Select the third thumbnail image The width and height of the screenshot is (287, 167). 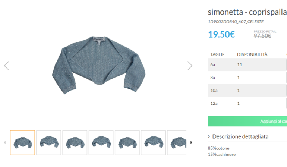(75, 142)
